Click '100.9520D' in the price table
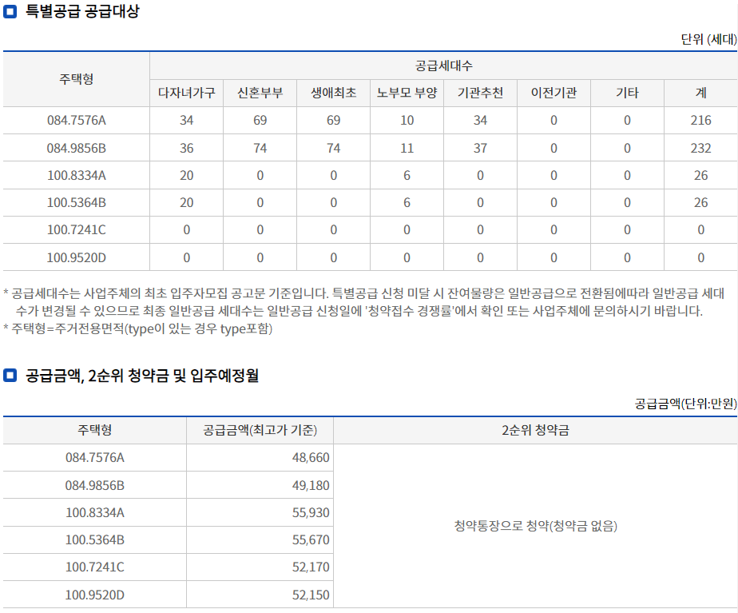 [x=94, y=595]
